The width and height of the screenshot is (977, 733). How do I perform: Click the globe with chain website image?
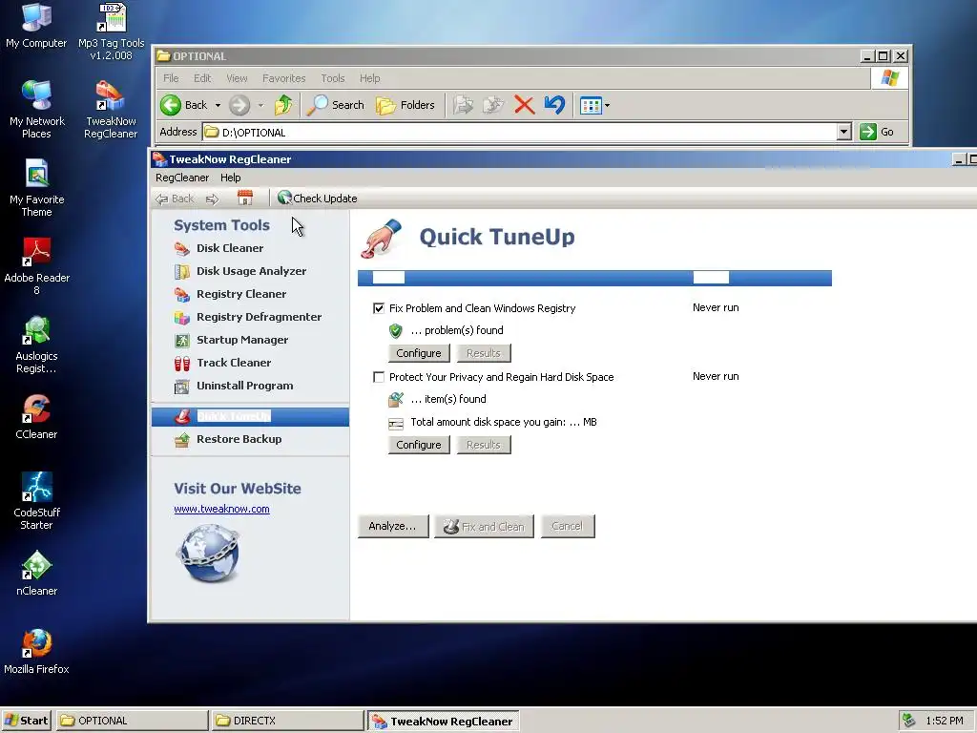tap(209, 554)
